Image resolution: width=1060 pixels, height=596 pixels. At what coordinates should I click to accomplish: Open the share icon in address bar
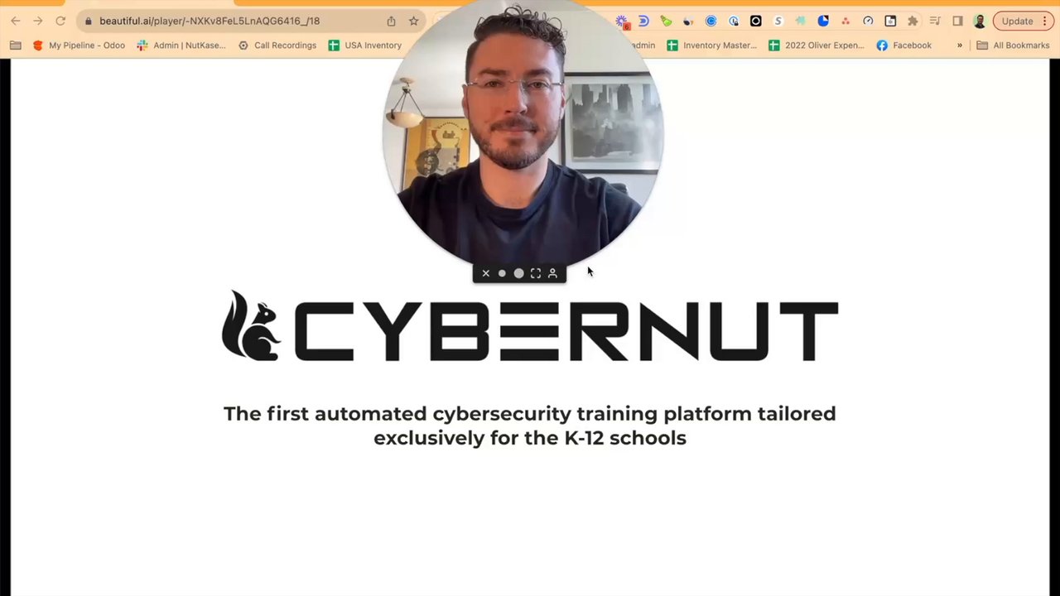(x=392, y=21)
